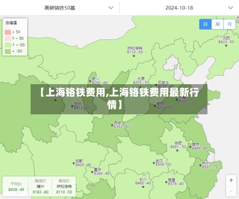The image size is (239, 199).
Task: Select the 银川 city marker dot
Action: 90,81
